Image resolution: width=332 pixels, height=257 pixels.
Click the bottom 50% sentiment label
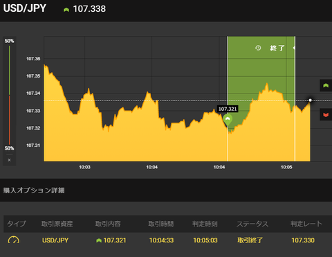pyautogui.click(x=9, y=148)
